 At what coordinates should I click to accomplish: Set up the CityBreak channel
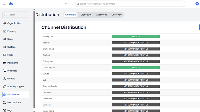pos(136,55)
